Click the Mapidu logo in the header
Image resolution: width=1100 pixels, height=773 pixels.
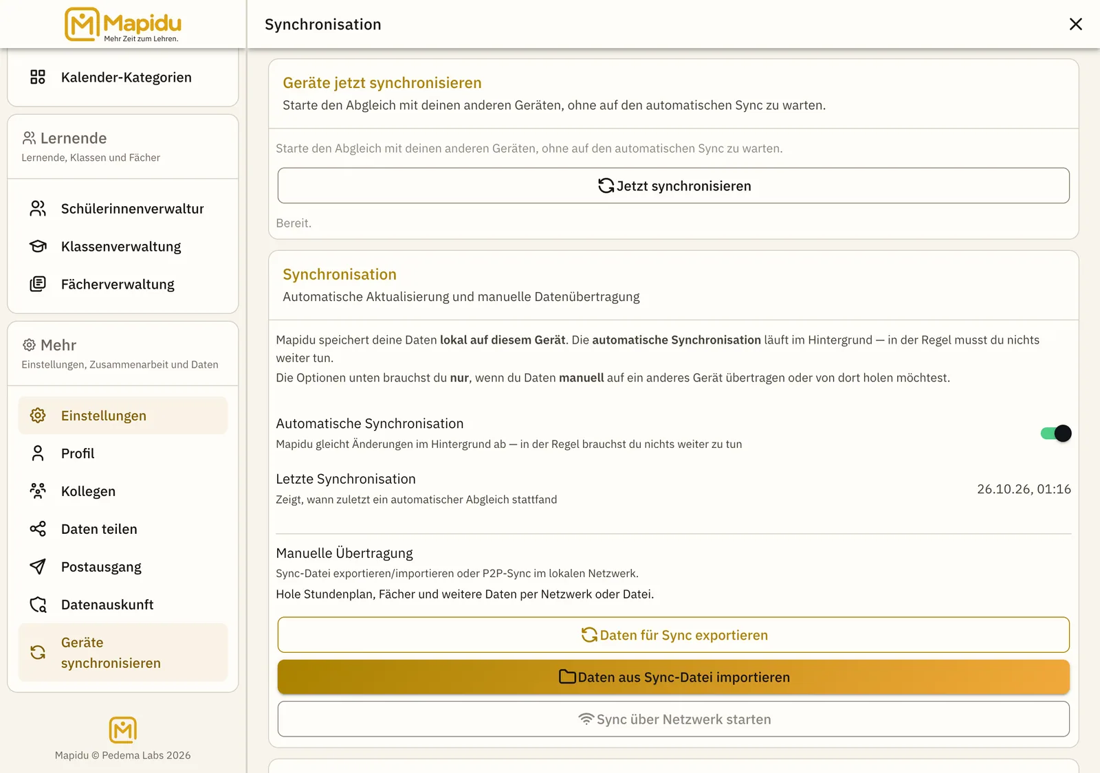(123, 25)
